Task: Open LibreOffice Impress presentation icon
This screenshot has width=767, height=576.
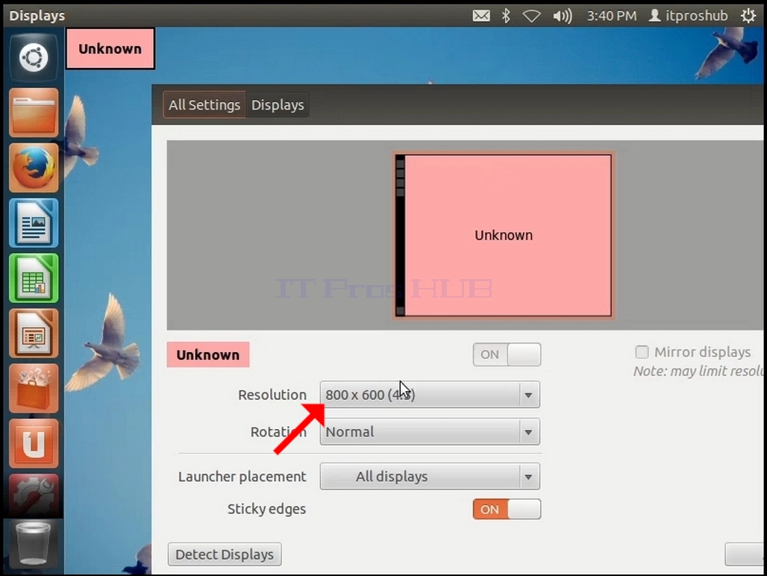Action: [x=34, y=334]
